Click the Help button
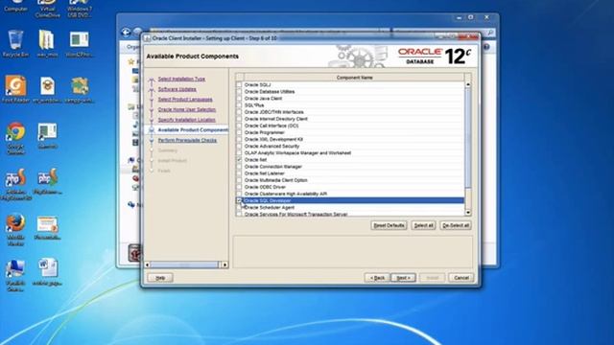This screenshot has height=345, width=614. pyautogui.click(x=160, y=278)
